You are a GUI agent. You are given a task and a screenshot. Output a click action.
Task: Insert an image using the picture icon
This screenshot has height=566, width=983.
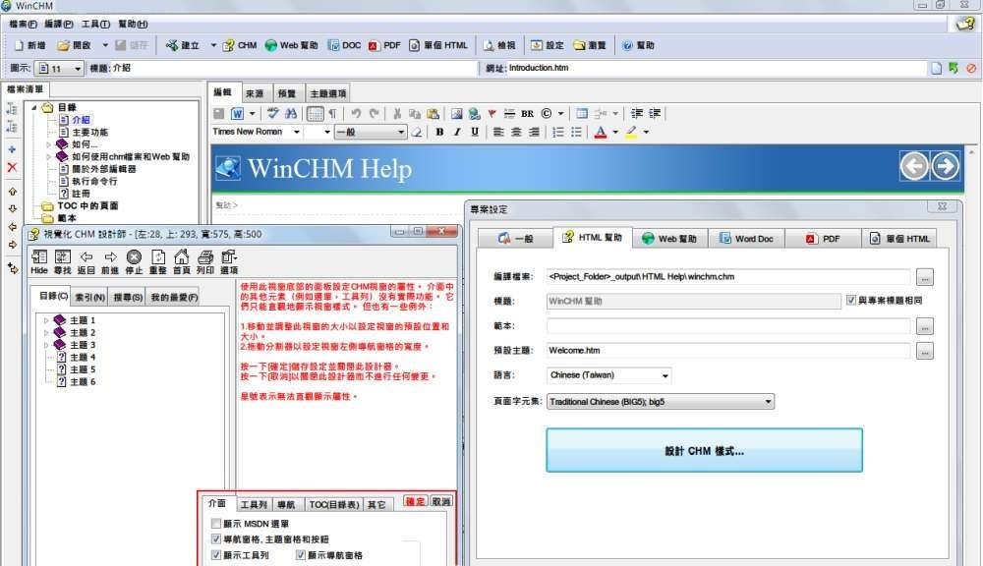(456, 113)
